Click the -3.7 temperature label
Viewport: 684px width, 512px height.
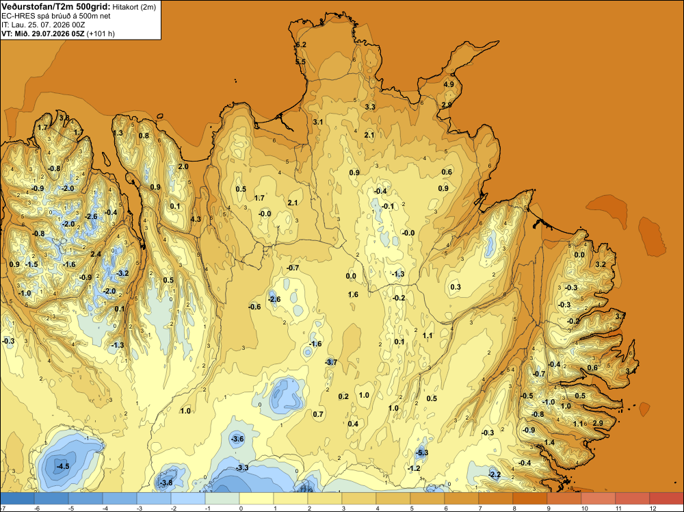pyautogui.click(x=331, y=362)
